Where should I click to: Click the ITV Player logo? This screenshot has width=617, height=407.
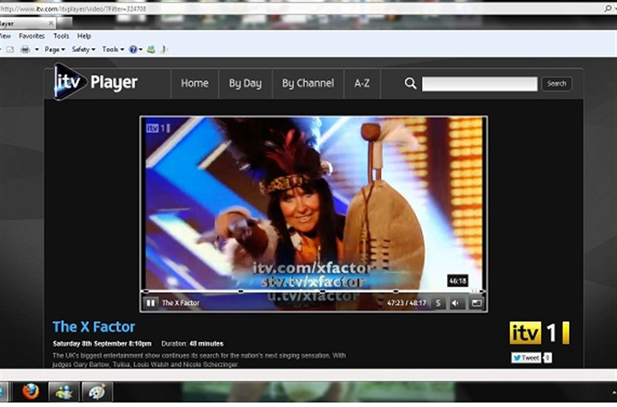(x=95, y=82)
